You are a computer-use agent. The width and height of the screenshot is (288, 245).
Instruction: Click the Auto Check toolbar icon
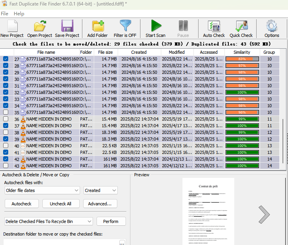tap(214, 26)
